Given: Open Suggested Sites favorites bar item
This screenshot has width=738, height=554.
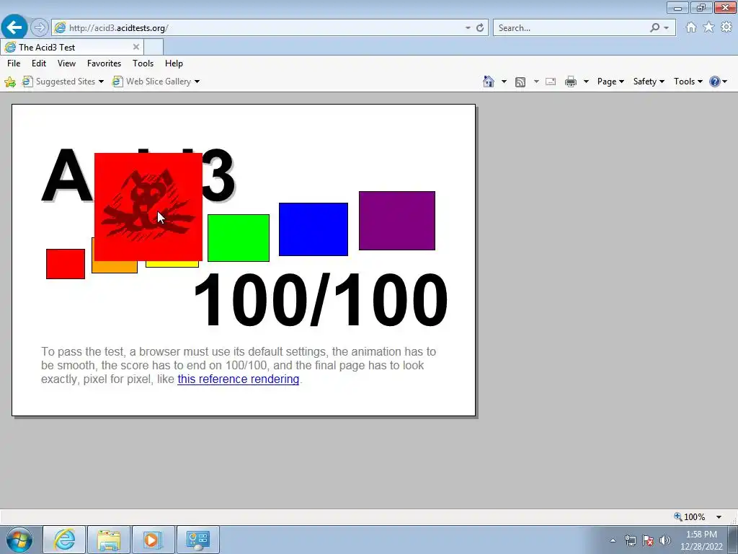Looking at the screenshot, I should click(59, 82).
